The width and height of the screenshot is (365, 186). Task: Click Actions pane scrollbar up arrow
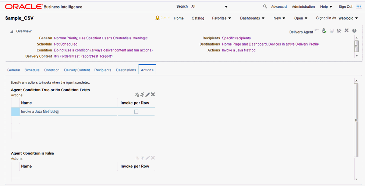[356, 81]
